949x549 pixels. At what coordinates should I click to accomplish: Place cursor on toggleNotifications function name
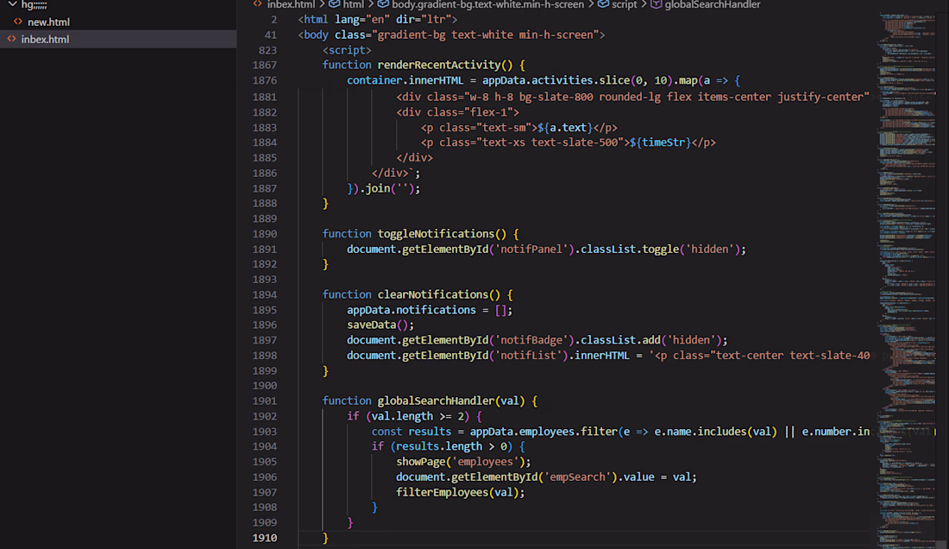click(436, 234)
